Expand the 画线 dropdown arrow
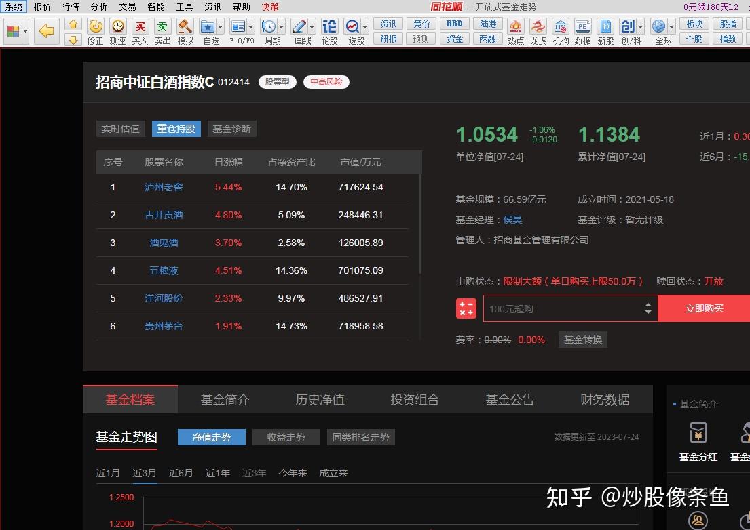Image resolution: width=750 pixels, height=530 pixels. [x=312, y=26]
